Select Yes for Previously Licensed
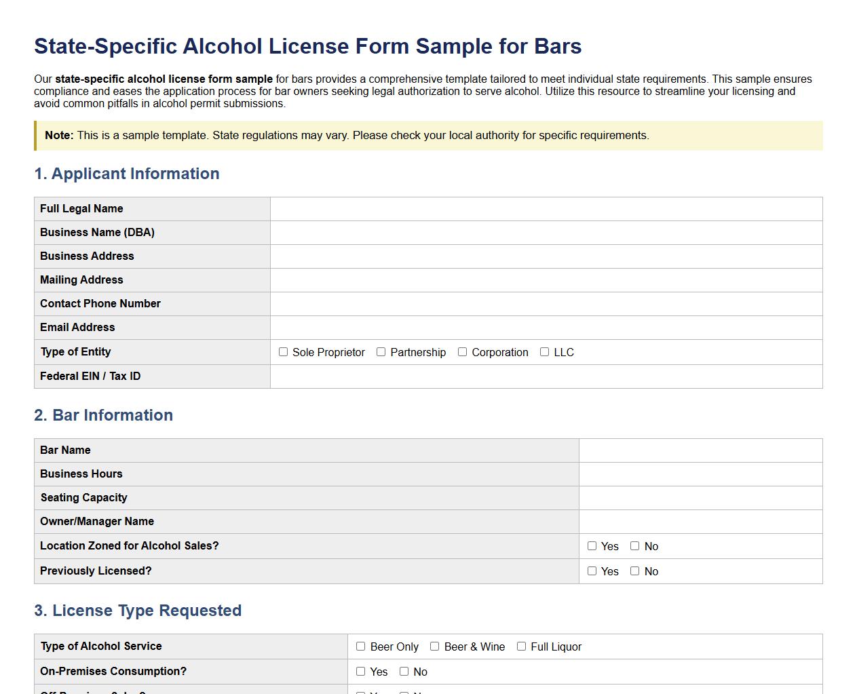 pos(592,571)
